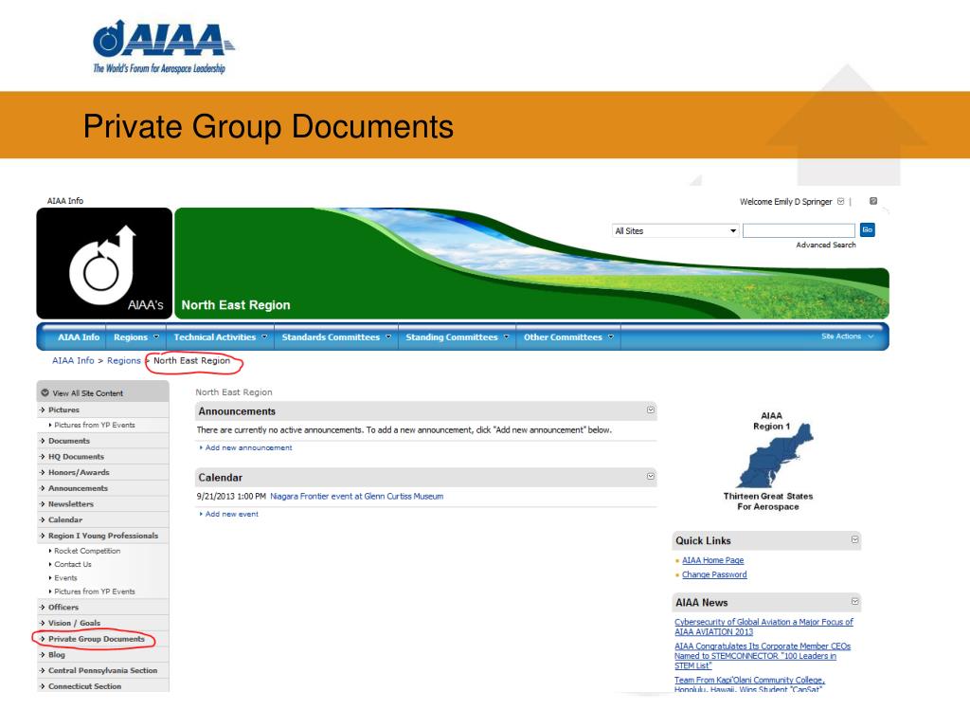
Task: Click into the search text box
Action: (x=799, y=231)
